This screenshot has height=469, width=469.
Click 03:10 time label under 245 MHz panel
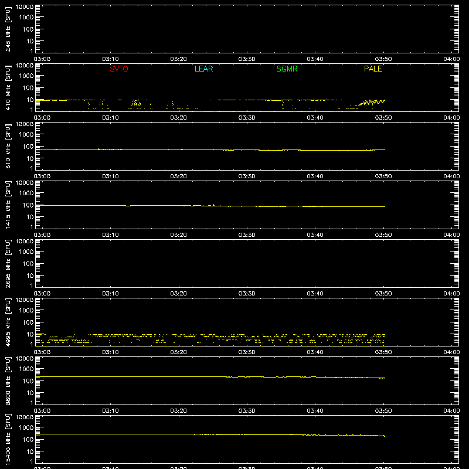tap(110, 59)
